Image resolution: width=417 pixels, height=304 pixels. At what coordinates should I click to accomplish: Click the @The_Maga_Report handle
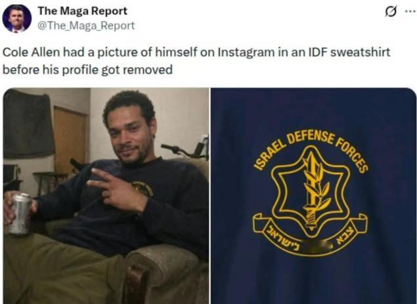[86, 26]
